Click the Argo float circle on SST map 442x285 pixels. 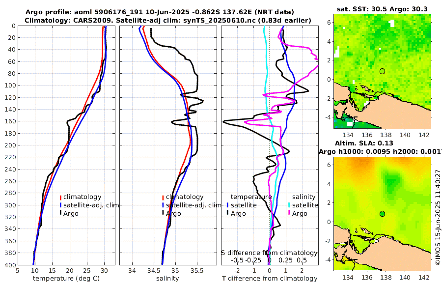[382, 71]
